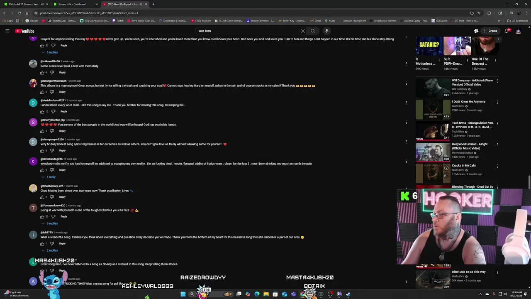Mute the Hard On Myself tab audio
The height and width of the screenshot is (299, 531).
tap(141, 4)
